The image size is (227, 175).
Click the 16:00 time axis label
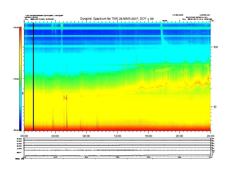click(148, 136)
